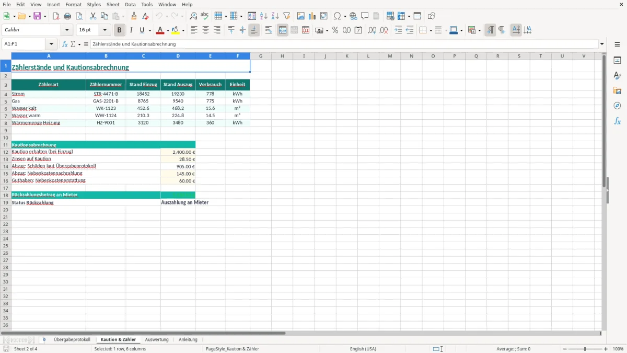This screenshot has width=627, height=353.
Task: Expand the Name Box dropdown
Action: point(51,44)
